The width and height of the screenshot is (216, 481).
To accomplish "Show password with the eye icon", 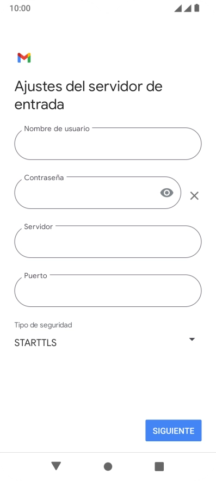I will (x=166, y=193).
